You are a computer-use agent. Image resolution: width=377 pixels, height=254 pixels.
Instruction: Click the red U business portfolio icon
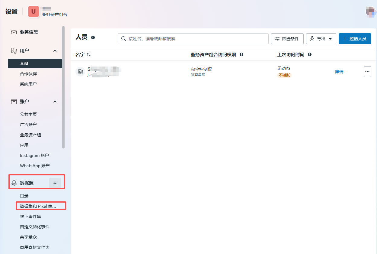tap(34, 12)
